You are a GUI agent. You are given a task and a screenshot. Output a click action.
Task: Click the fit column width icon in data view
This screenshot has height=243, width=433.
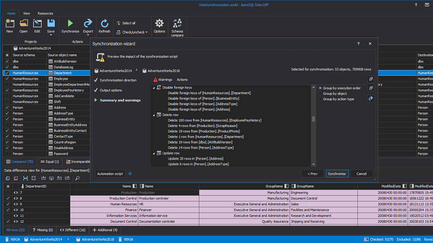[x=25, y=178]
